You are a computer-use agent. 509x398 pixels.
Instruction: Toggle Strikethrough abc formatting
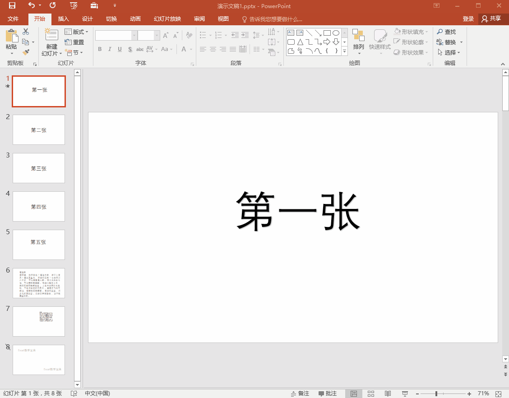(x=140, y=49)
